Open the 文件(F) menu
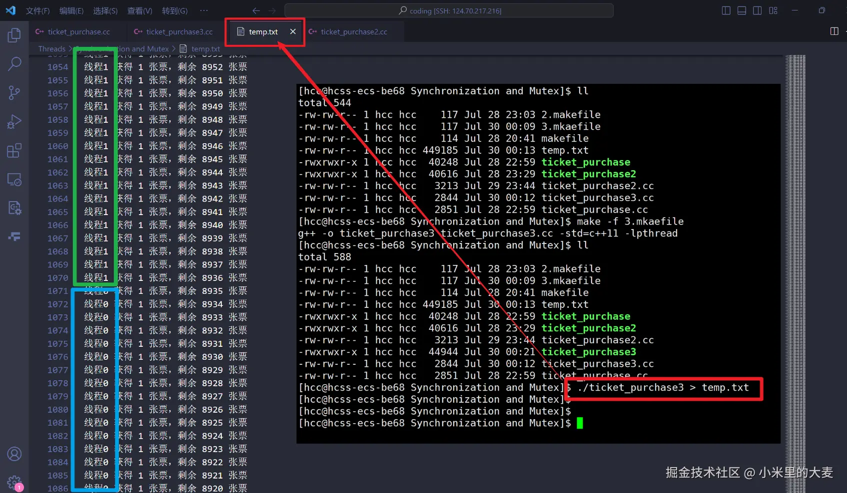 coord(38,10)
